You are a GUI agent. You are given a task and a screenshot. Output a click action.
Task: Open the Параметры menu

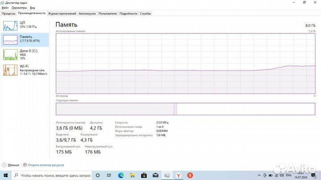19,8
